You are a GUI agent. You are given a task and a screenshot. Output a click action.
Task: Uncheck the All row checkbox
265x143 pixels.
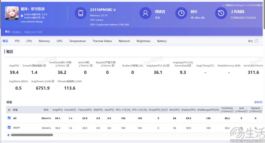pyautogui.click(x=9, y=118)
